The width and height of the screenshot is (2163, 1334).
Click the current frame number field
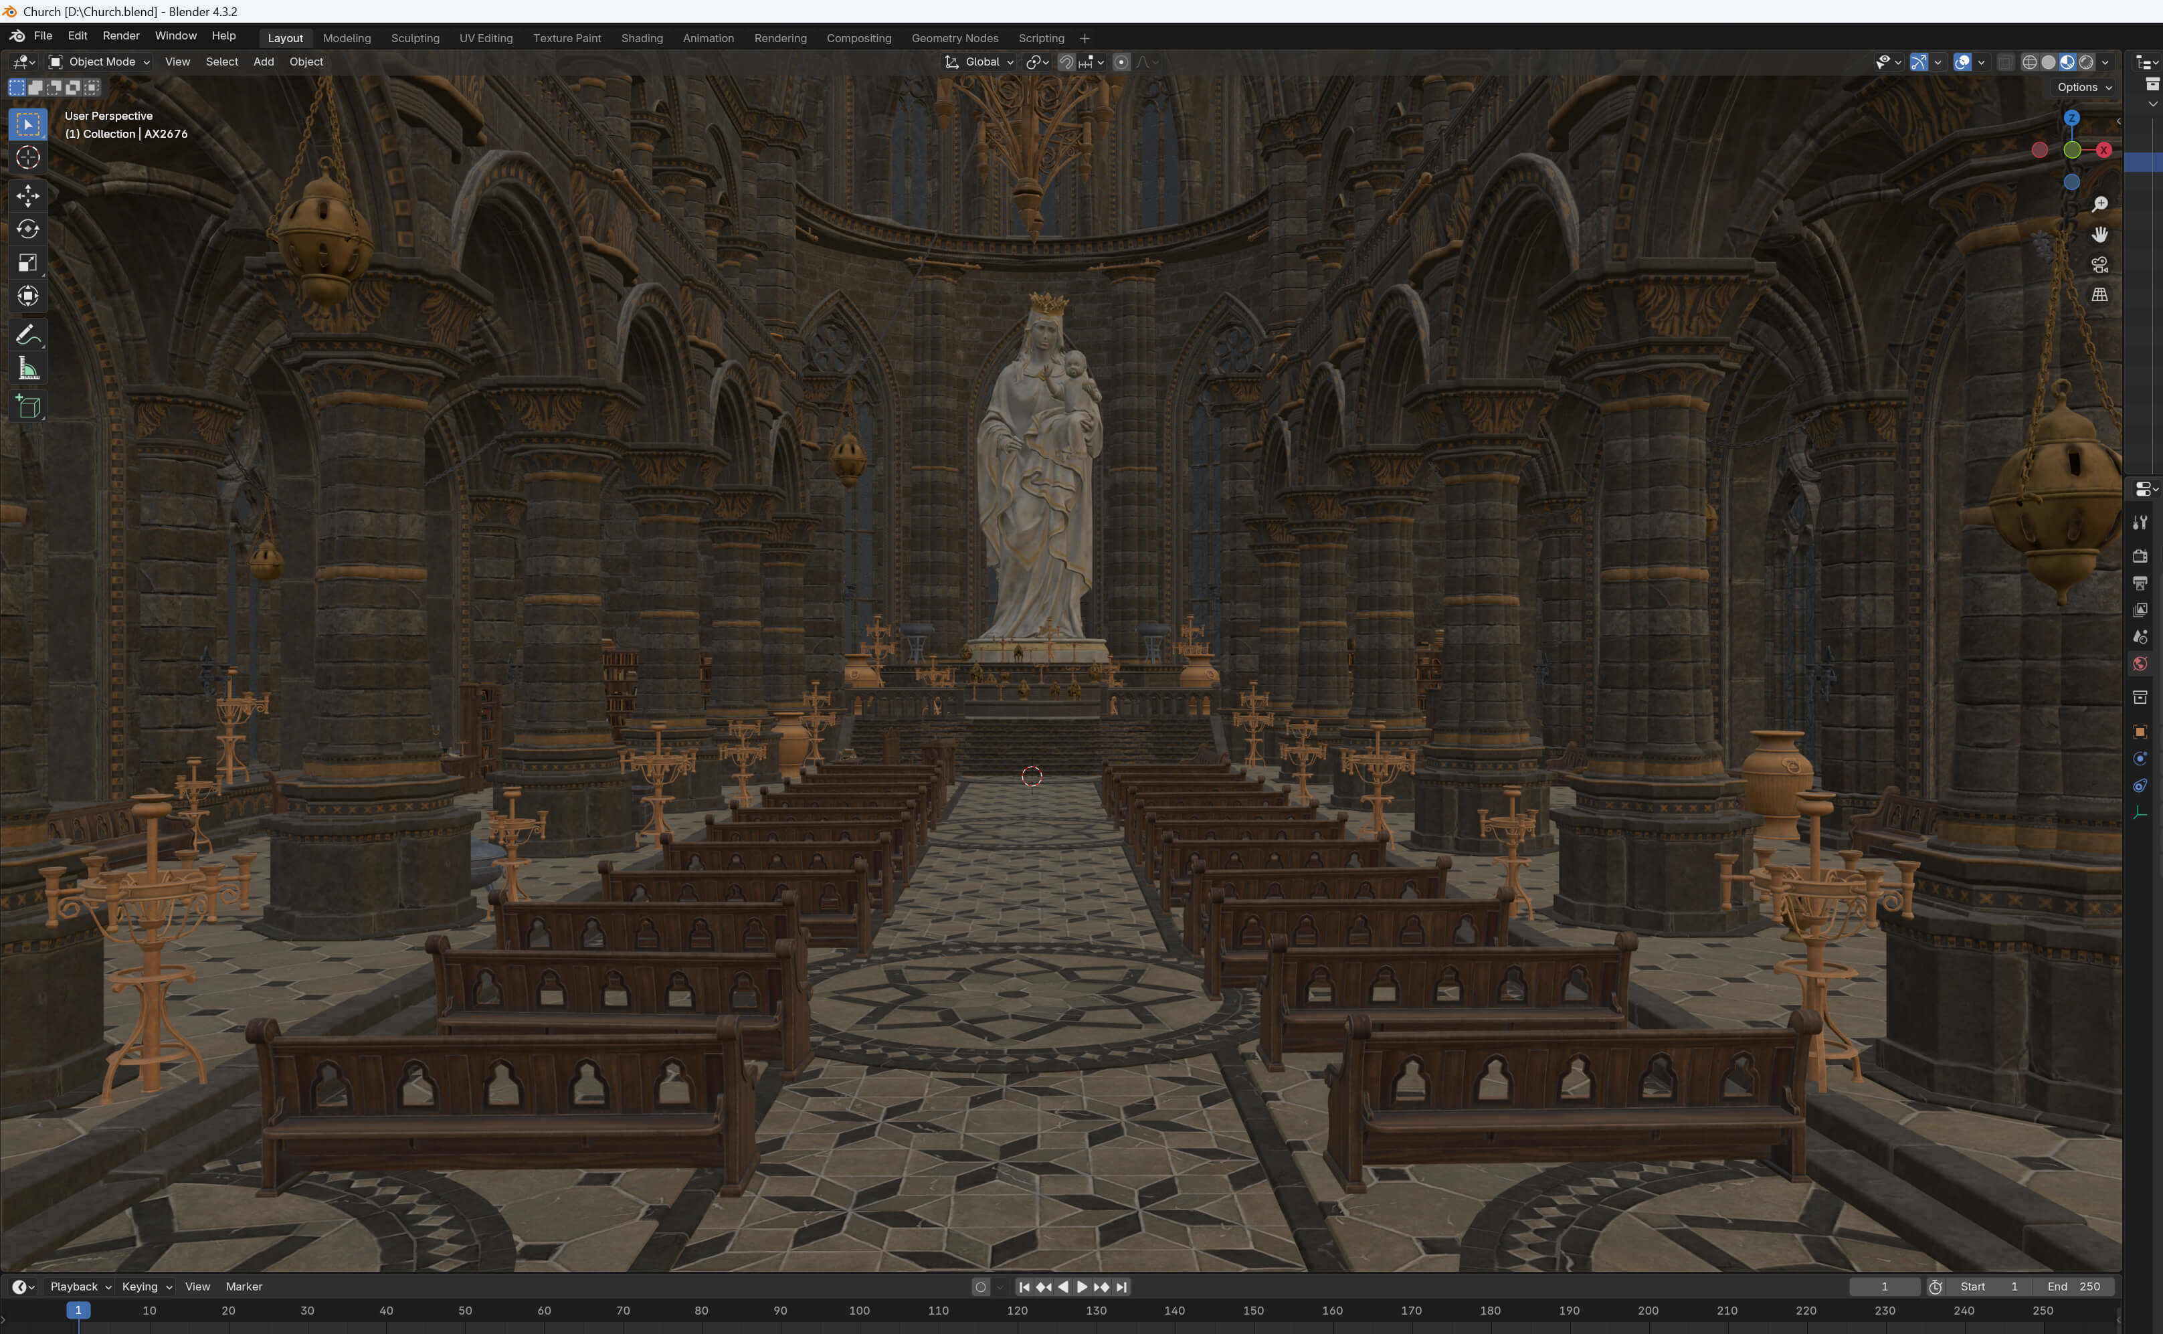click(1884, 1287)
